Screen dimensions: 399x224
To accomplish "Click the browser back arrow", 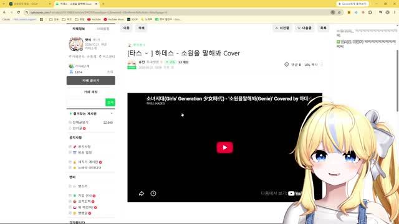I will coord(4,12).
